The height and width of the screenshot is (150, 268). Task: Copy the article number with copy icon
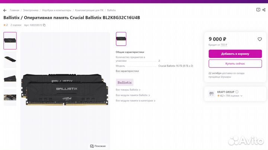pyautogui.click(x=44, y=25)
